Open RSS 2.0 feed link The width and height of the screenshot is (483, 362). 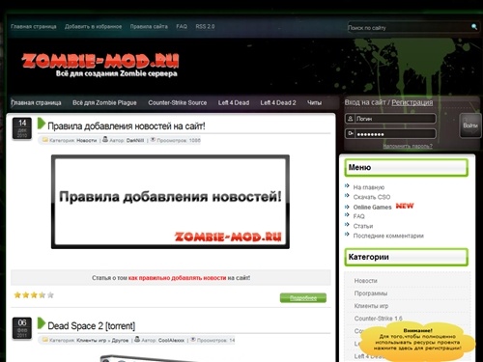(205, 27)
